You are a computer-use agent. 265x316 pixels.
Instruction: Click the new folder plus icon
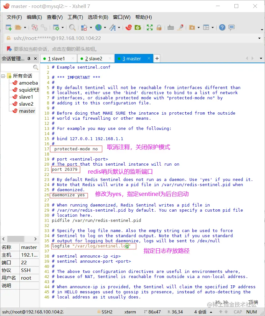[192, 27]
